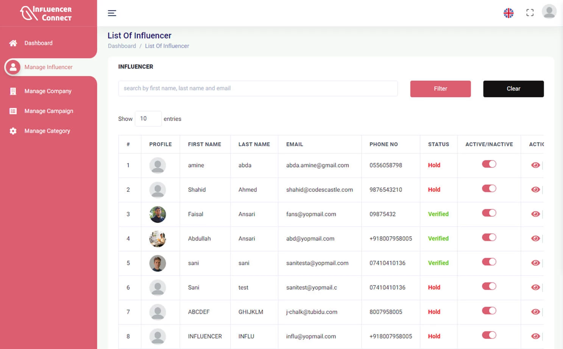Select the Manage Influencer person icon
The image size is (563, 349).
pyautogui.click(x=14, y=67)
